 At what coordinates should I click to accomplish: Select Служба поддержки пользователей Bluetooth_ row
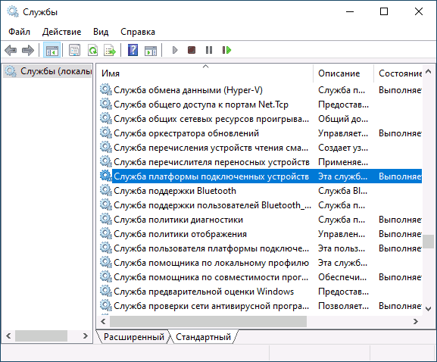pos(261,205)
